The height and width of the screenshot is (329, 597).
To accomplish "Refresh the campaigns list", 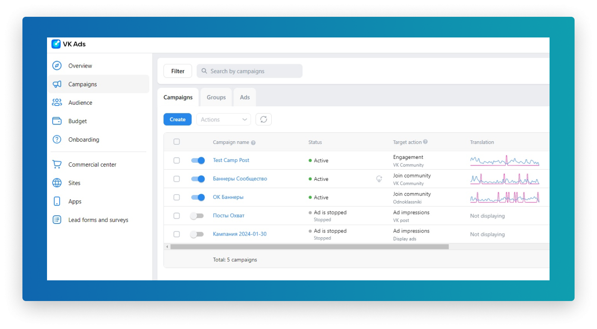I will click(x=264, y=119).
